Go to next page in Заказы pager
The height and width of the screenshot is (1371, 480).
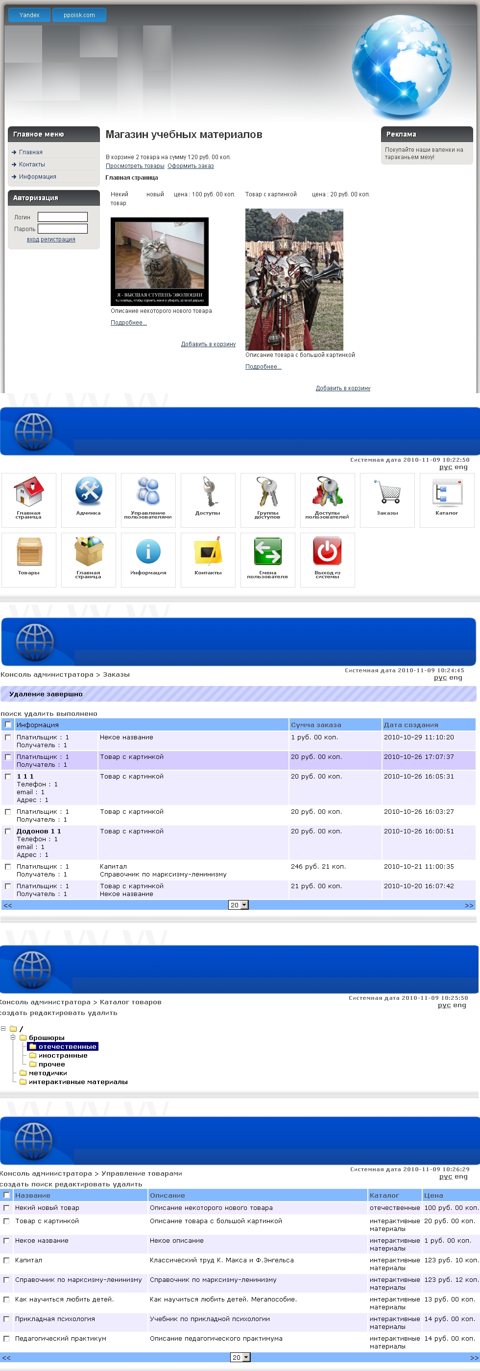coord(469,905)
